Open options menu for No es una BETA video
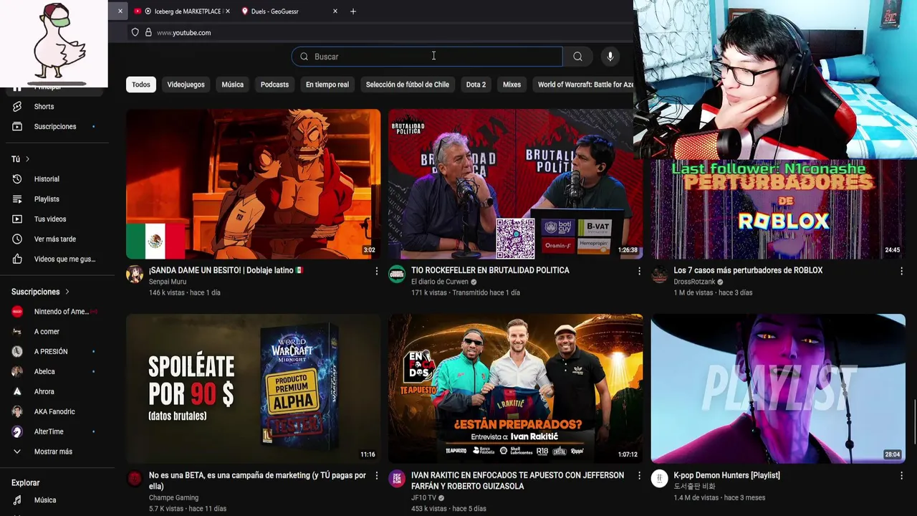 377,477
